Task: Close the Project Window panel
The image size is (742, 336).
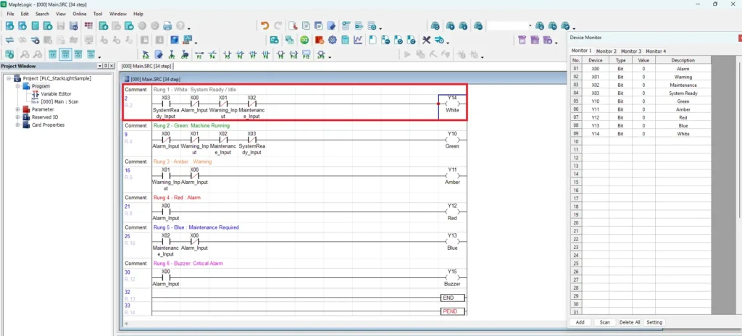Action: (x=111, y=66)
